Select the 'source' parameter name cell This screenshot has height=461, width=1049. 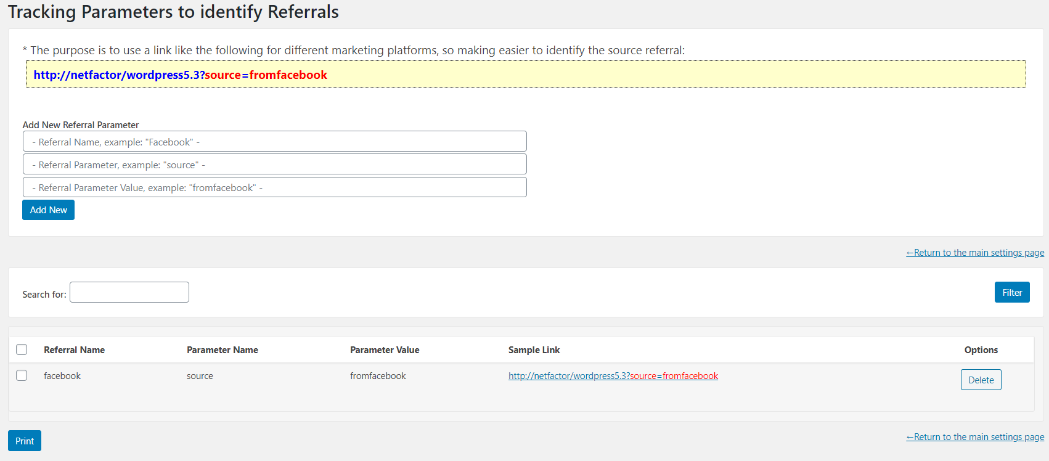200,376
